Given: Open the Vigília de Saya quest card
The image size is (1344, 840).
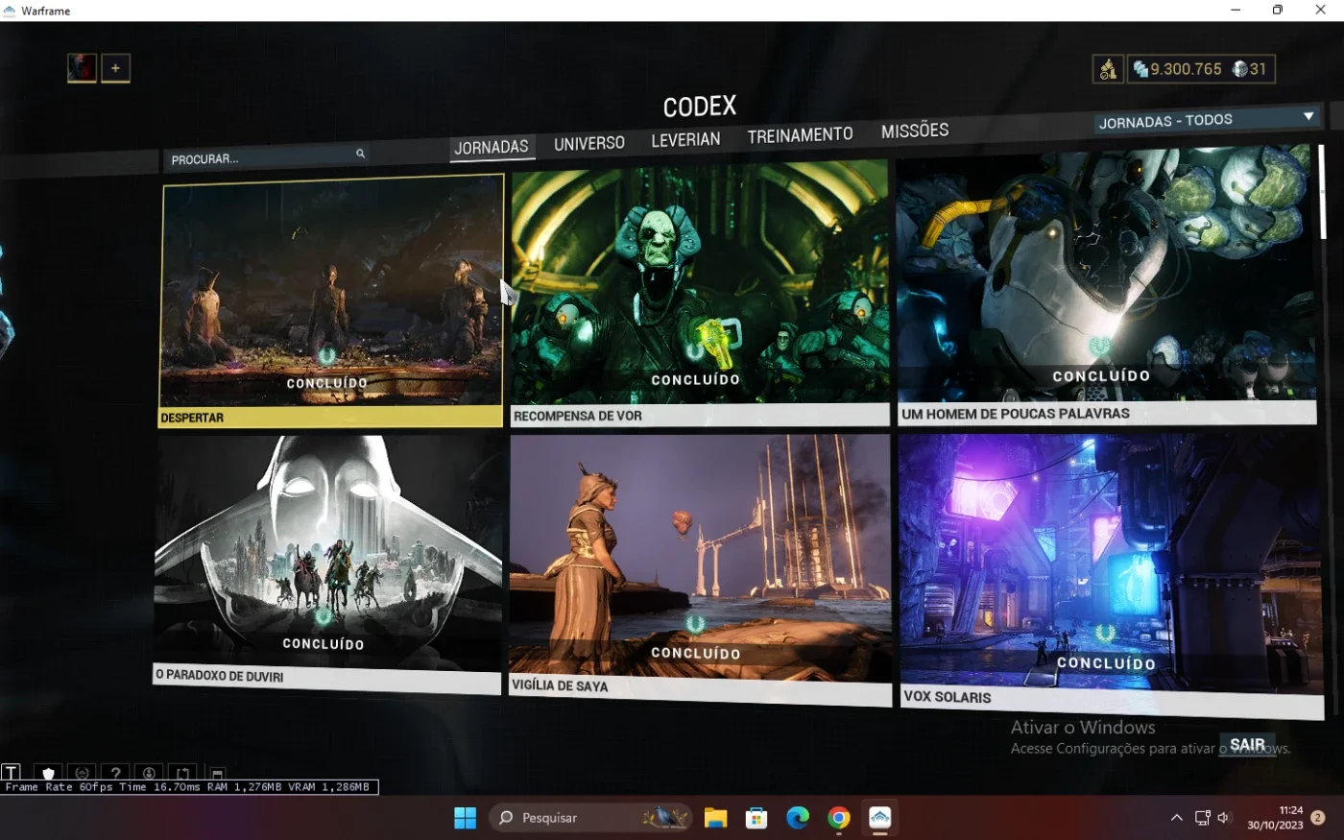Looking at the screenshot, I should click(701, 570).
